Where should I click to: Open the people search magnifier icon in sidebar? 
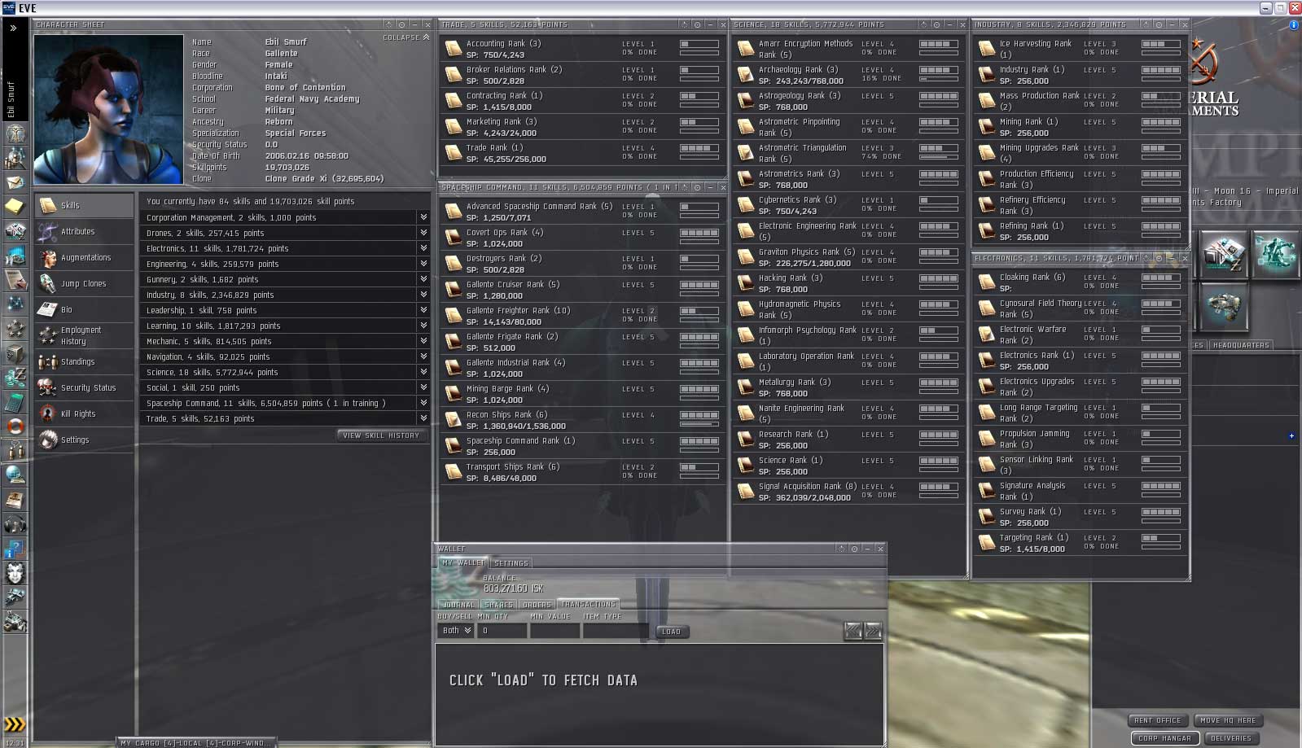click(15, 158)
